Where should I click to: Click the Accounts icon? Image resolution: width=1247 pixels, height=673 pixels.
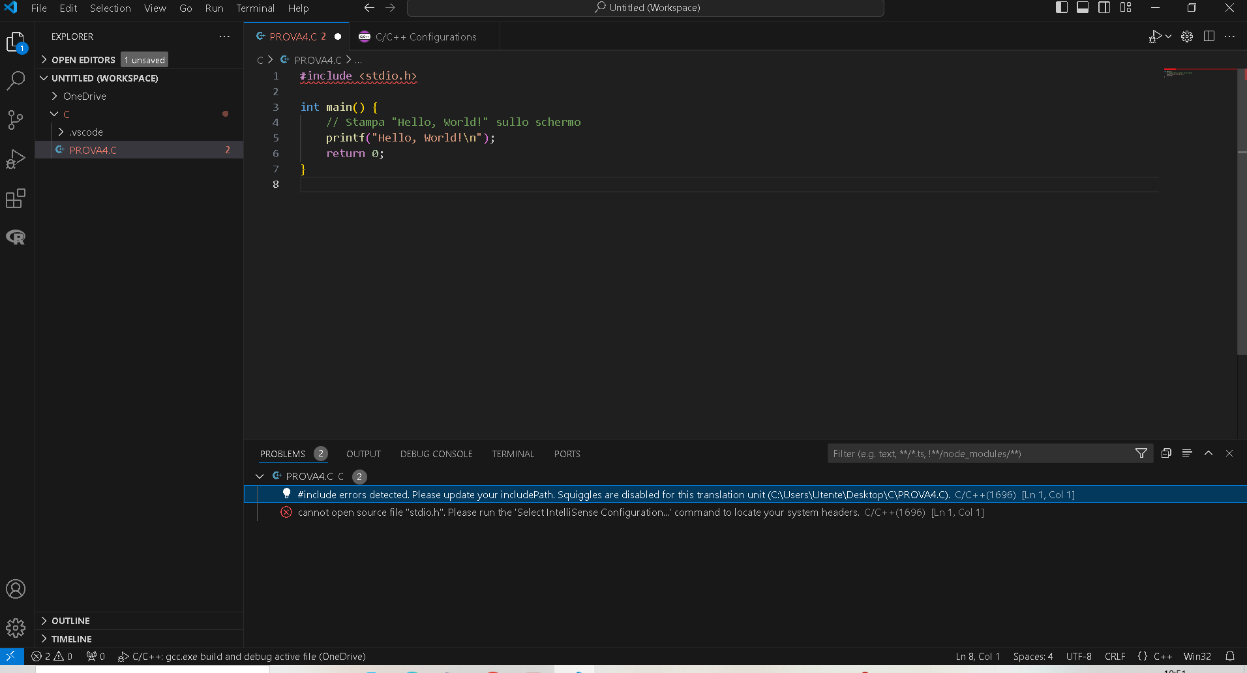pyautogui.click(x=16, y=590)
